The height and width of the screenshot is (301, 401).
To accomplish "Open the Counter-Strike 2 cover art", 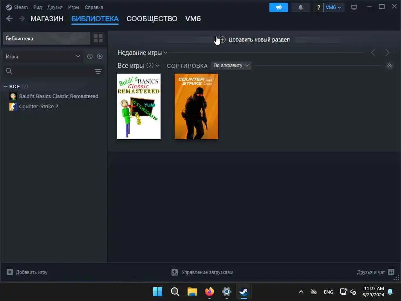I will tap(197, 107).
